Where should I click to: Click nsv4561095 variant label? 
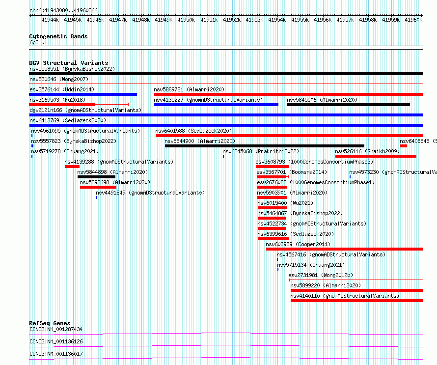pos(85,131)
